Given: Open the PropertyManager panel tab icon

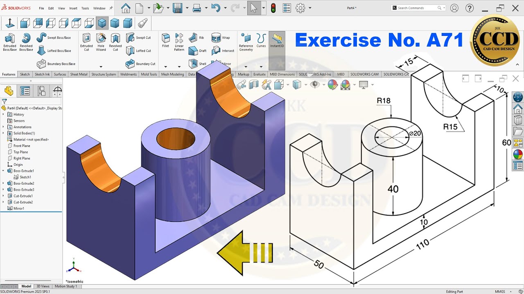Looking at the screenshot, I should click(25, 91).
